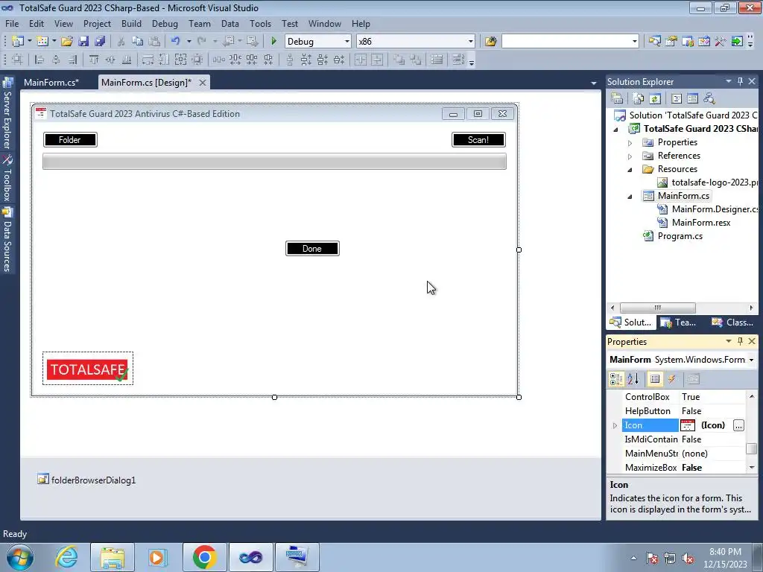The image size is (763, 572).
Task: Save the current file with Save icon
Action: coord(83,42)
